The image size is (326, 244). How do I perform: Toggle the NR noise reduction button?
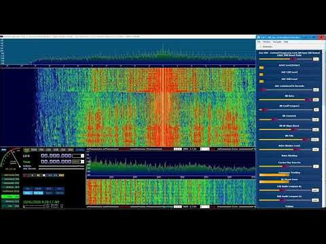(x=28, y=188)
